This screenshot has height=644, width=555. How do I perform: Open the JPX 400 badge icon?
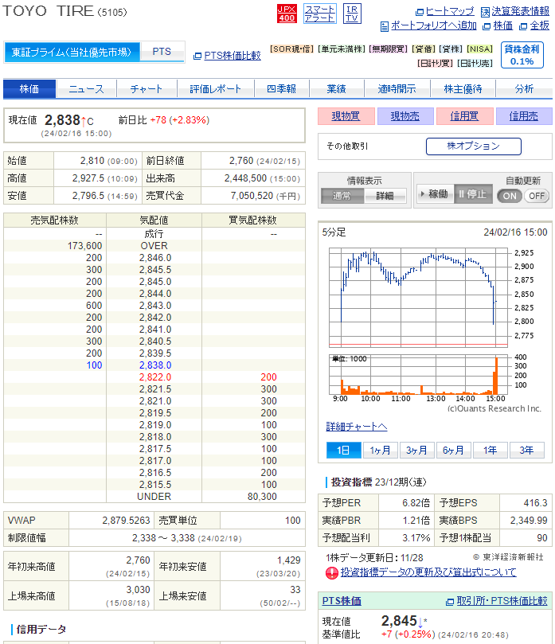point(287,14)
